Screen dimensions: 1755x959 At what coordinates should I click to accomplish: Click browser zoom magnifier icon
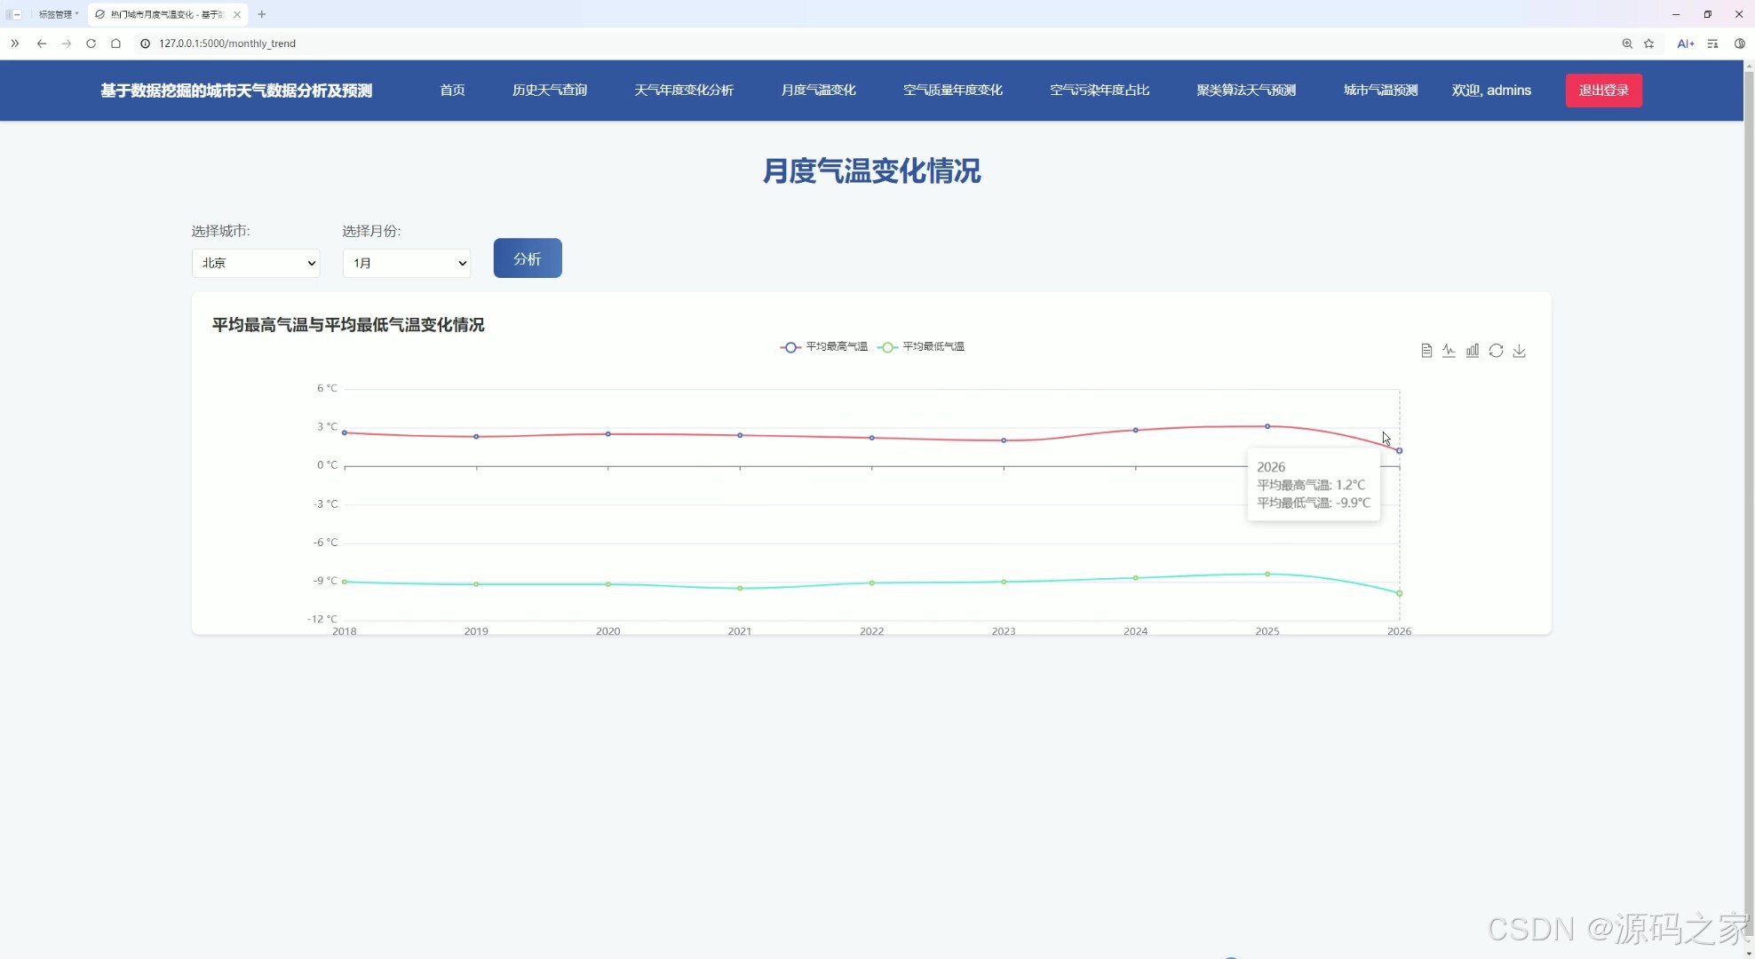(x=1627, y=44)
